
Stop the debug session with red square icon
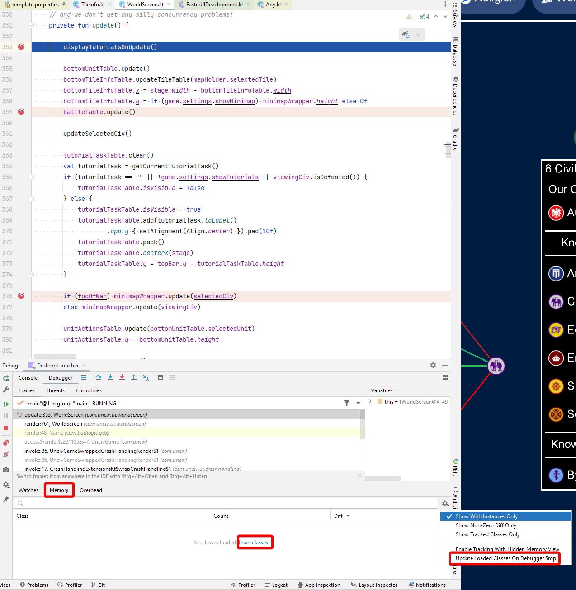(6, 427)
